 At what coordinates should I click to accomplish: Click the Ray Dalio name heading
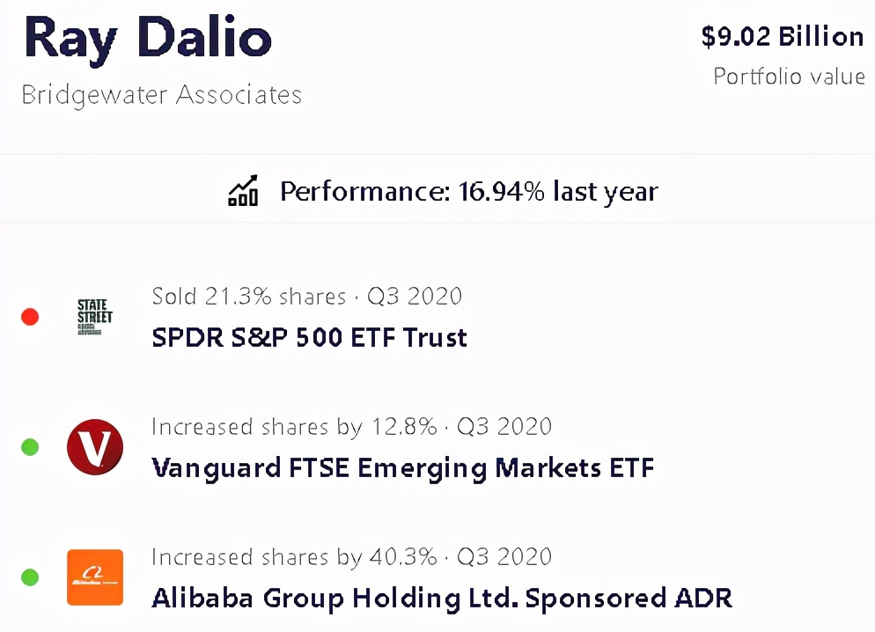point(147,37)
